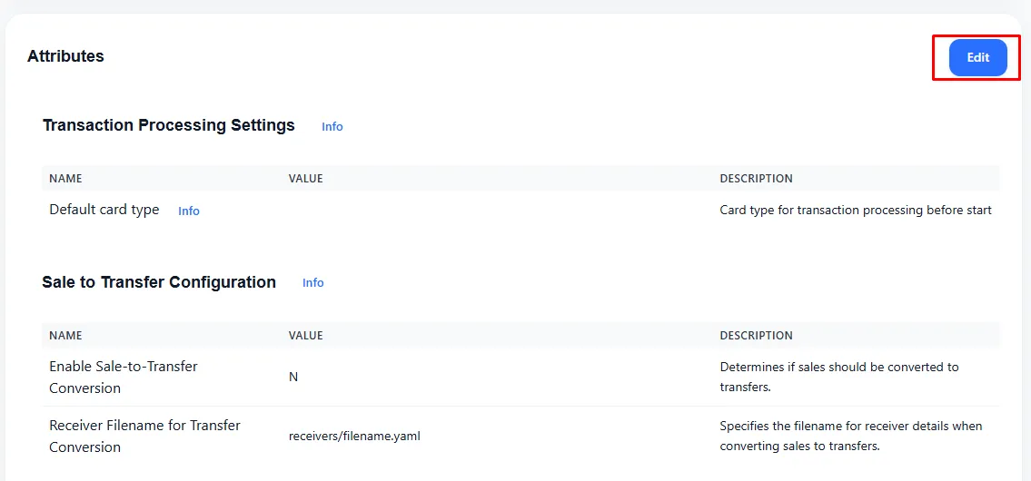Click the N value for Sale-to-Transfer Conversion
The image size is (1031, 481).
(293, 377)
